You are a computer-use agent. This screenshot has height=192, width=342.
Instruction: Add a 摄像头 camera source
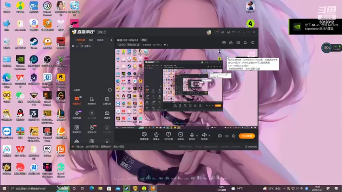click(x=156, y=136)
